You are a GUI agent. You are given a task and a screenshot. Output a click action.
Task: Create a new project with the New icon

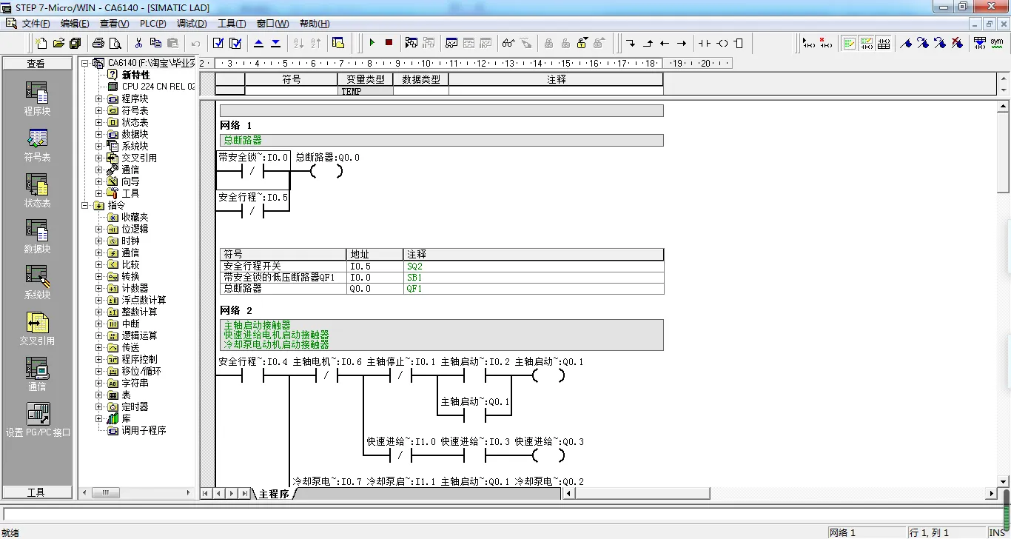tap(42, 43)
